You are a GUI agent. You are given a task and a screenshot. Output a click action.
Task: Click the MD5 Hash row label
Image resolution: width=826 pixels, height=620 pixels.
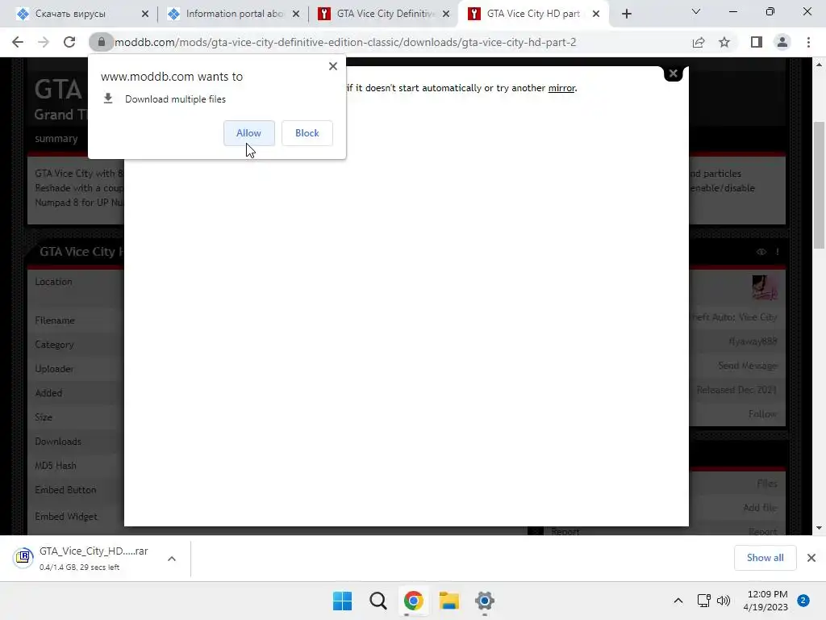(x=56, y=466)
